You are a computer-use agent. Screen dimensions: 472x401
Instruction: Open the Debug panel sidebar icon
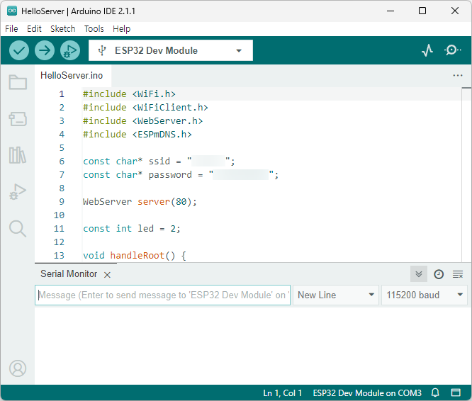(x=18, y=191)
